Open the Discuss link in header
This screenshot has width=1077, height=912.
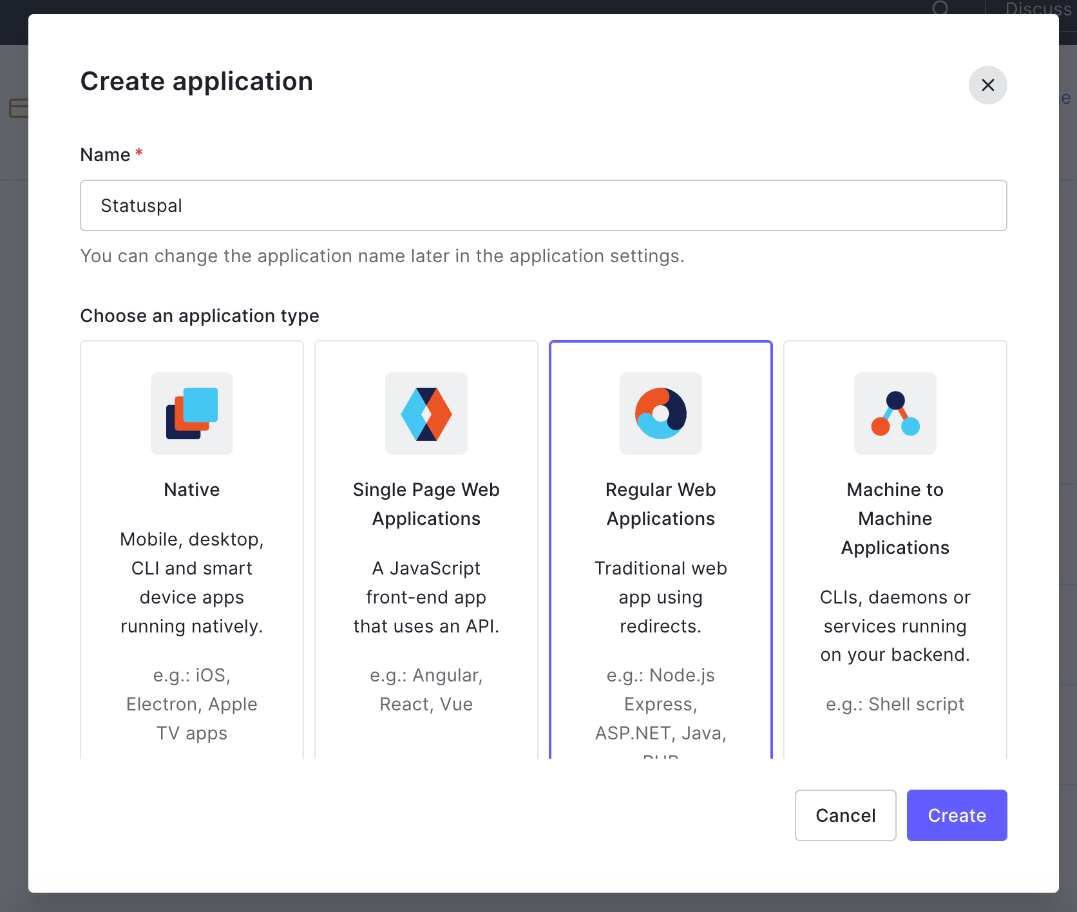point(1038,8)
